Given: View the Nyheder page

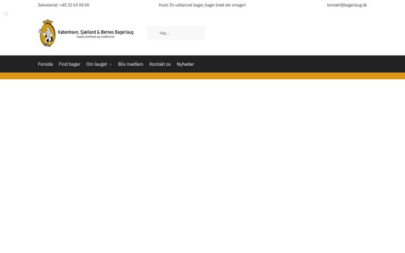Looking at the screenshot, I should coord(185,64).
